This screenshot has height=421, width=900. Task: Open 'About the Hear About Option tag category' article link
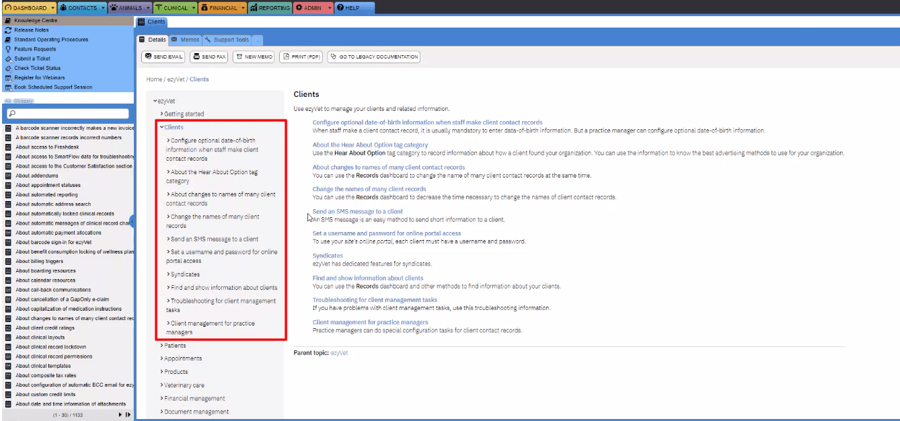370,145
